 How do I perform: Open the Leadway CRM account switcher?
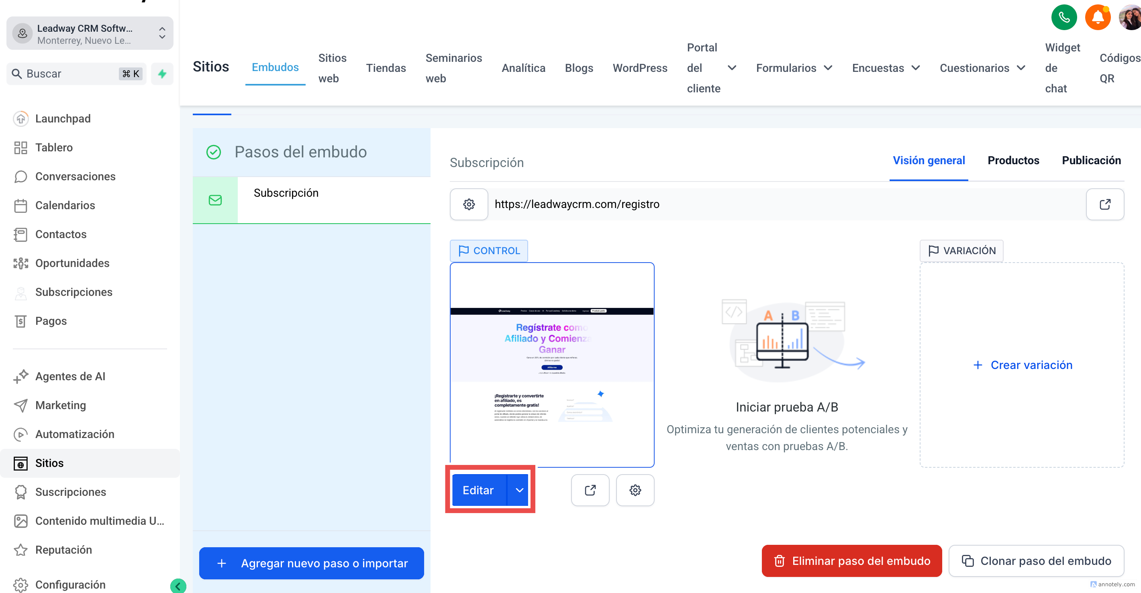point(90,34)
